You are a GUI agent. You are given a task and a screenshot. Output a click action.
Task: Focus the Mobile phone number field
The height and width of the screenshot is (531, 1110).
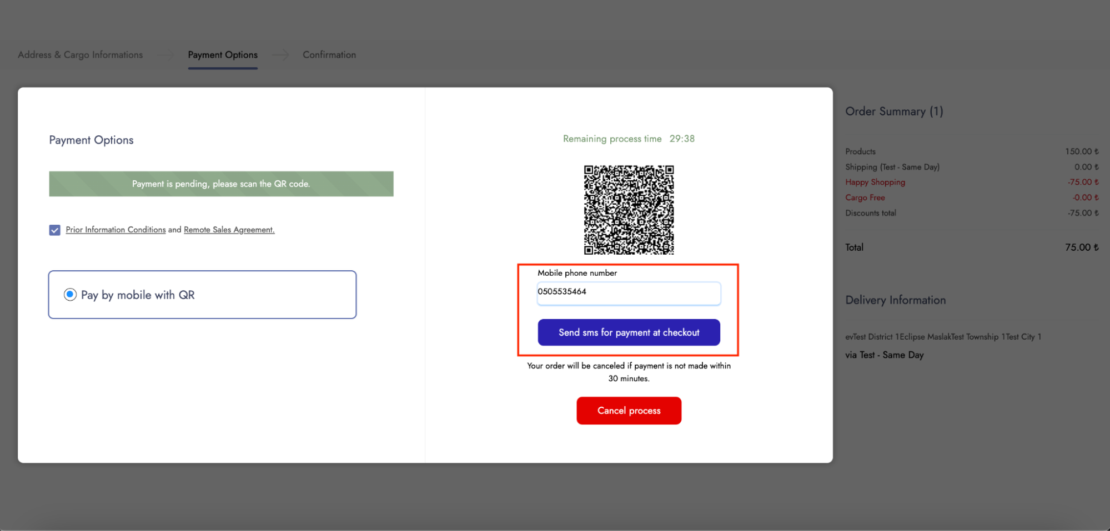[x=629, y=293]
